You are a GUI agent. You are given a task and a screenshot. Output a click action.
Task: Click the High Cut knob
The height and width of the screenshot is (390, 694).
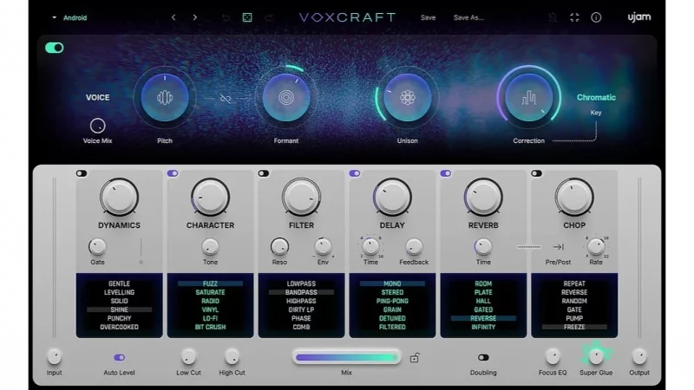232,356
